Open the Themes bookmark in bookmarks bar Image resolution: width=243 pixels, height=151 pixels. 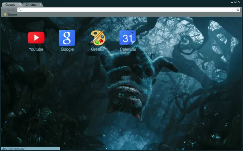10,15
